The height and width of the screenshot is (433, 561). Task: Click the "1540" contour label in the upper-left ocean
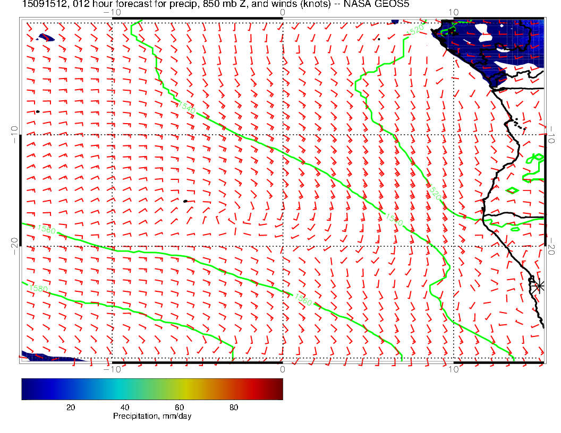point(187,108)
